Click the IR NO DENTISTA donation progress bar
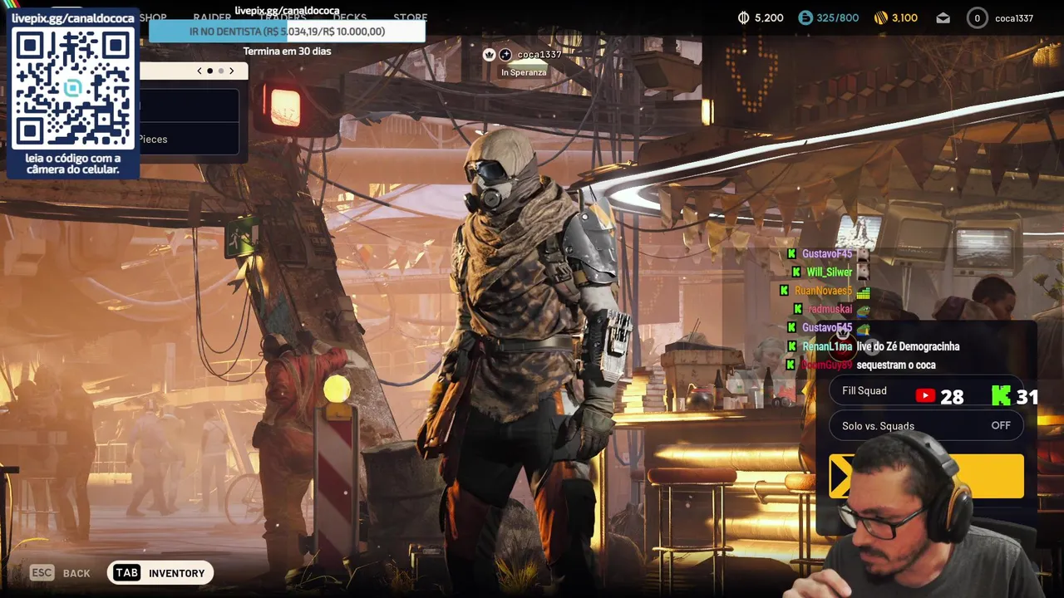 click(287, 32)
